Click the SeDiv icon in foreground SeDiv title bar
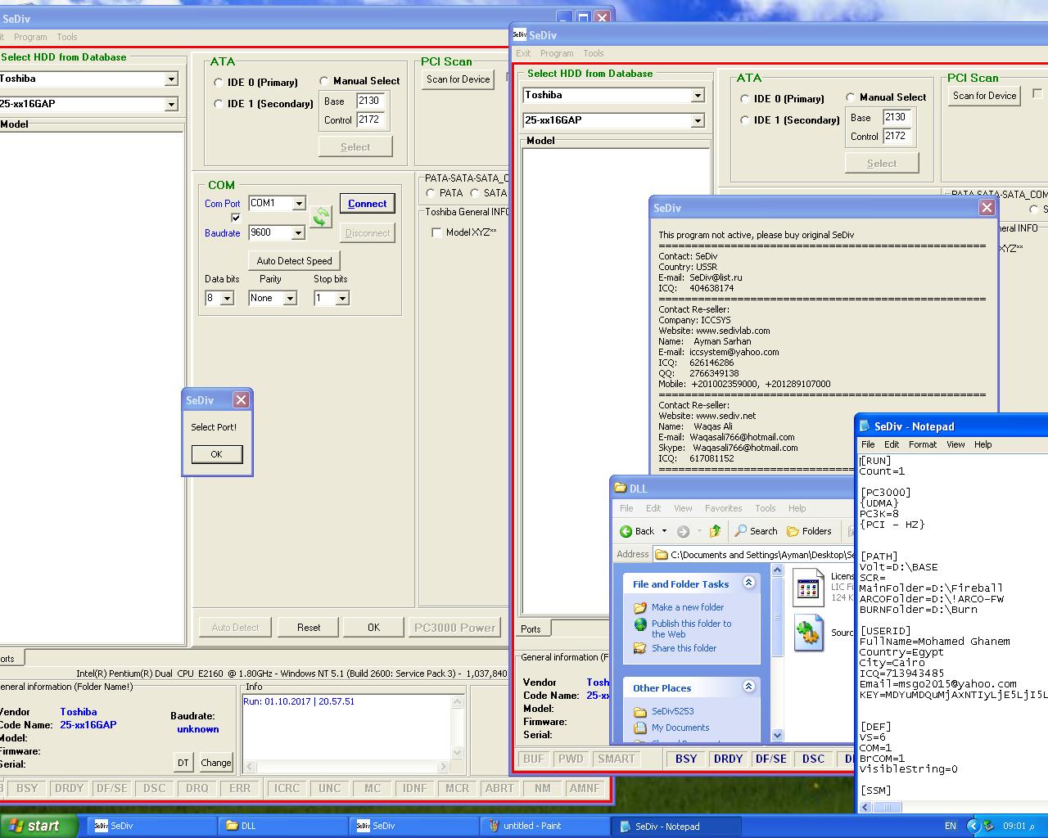Image resolution: width=1048 pixels, height=838 pixels. pos(520,35)
